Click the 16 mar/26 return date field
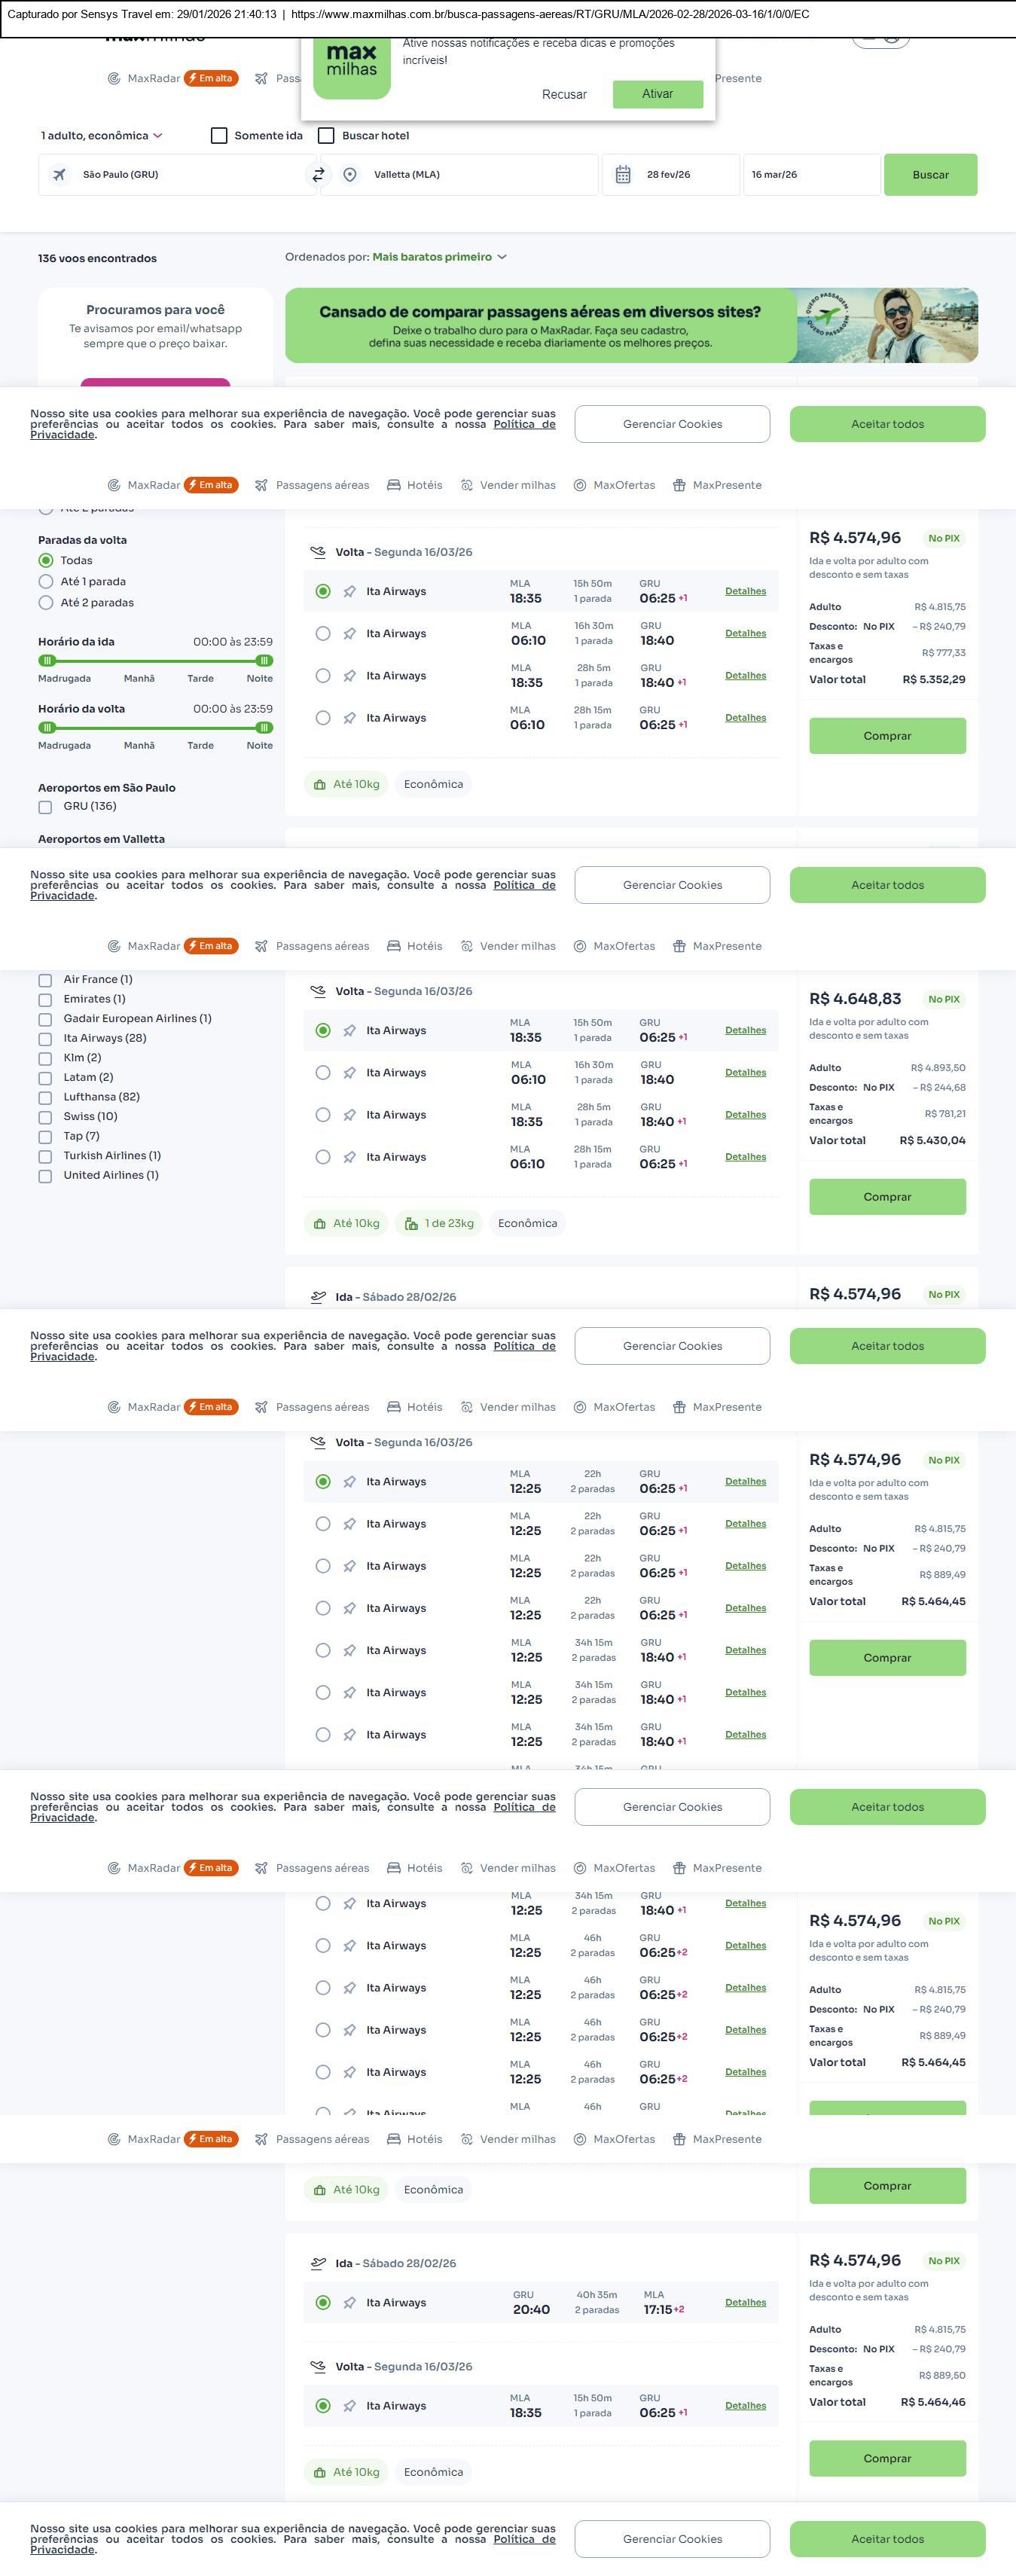This screenshot has width=1016, height=2576. tap(810, 175)
